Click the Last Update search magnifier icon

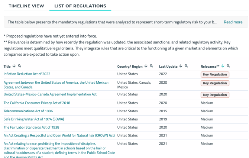tap(187, 66)
